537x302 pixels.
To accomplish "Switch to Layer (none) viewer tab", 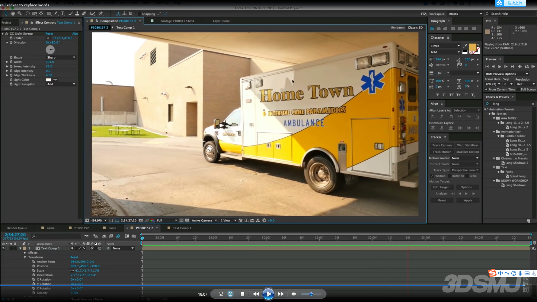I will coord(222,21).
